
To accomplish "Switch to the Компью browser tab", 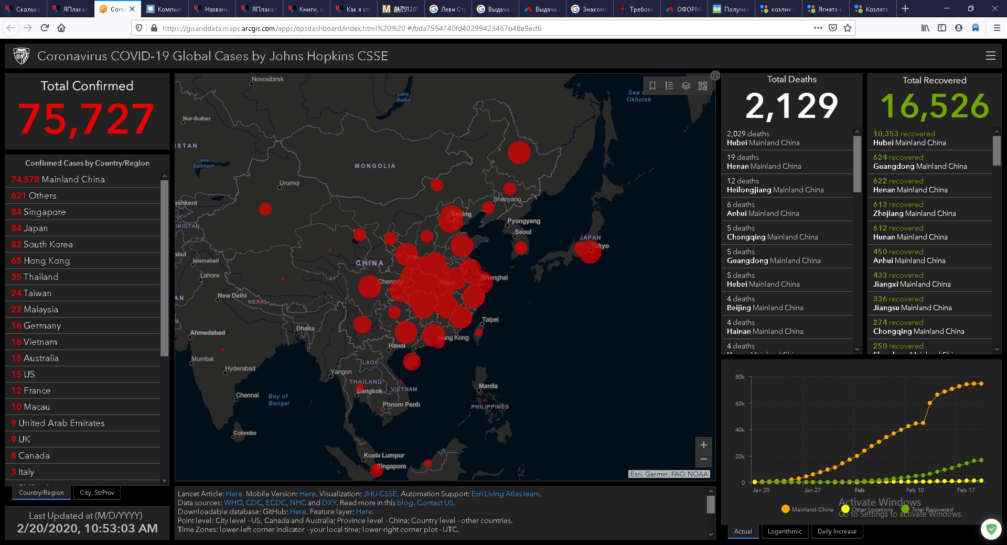I will tap(165, 9).
